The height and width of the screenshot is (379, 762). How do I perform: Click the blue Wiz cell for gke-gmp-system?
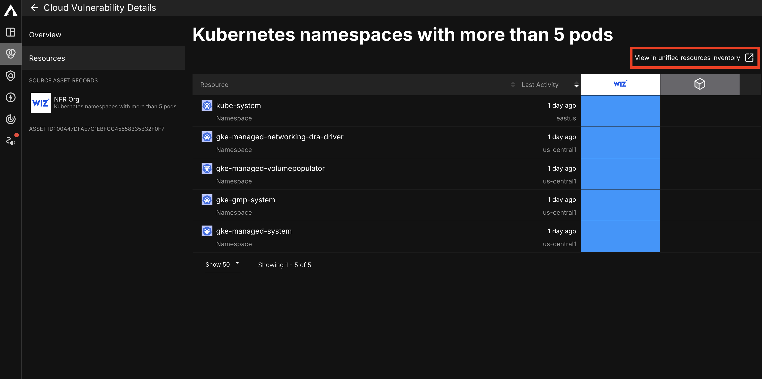coord(620,205)
